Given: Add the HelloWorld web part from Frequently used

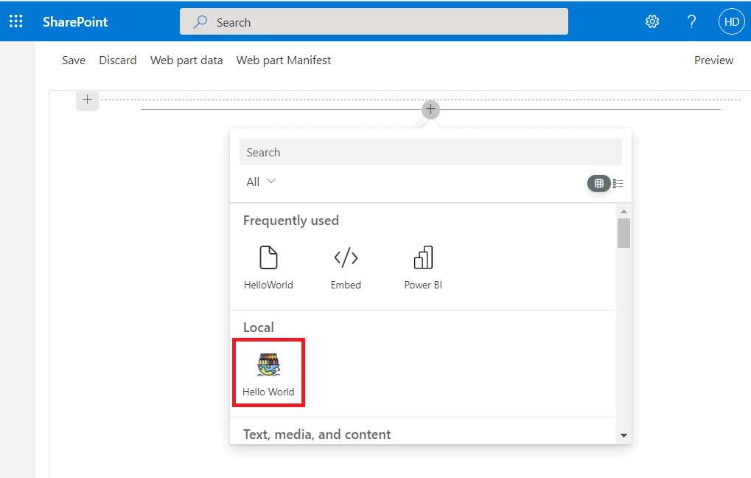Looking at the screenshot, I should click(x=268, y=268).
